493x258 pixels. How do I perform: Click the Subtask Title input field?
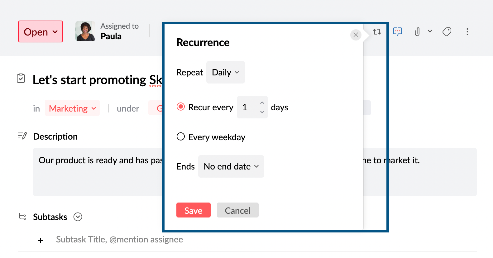(119, 239)
